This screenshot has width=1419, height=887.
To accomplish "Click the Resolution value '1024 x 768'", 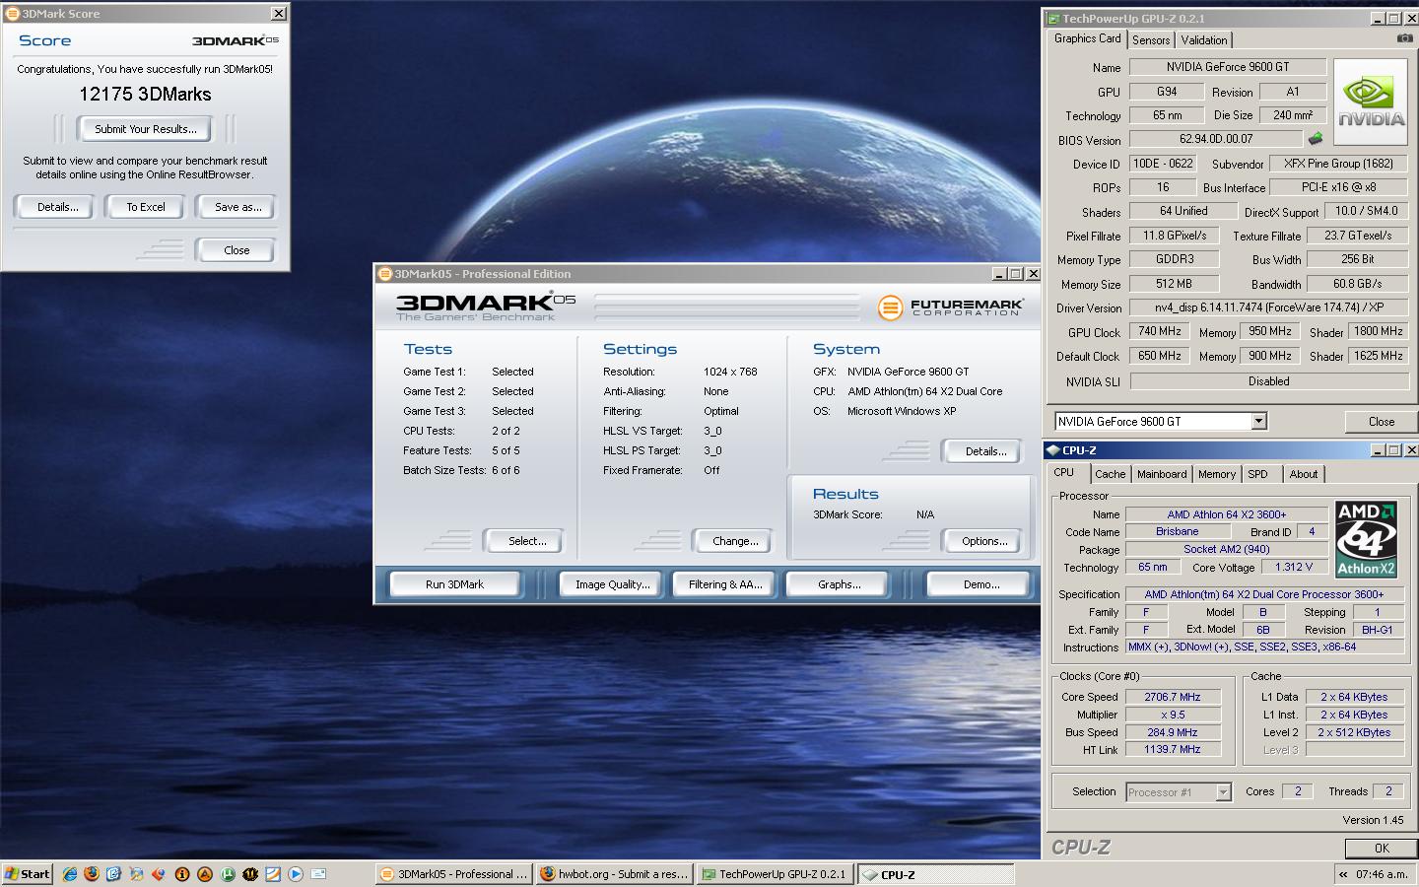I will point(730,372).
